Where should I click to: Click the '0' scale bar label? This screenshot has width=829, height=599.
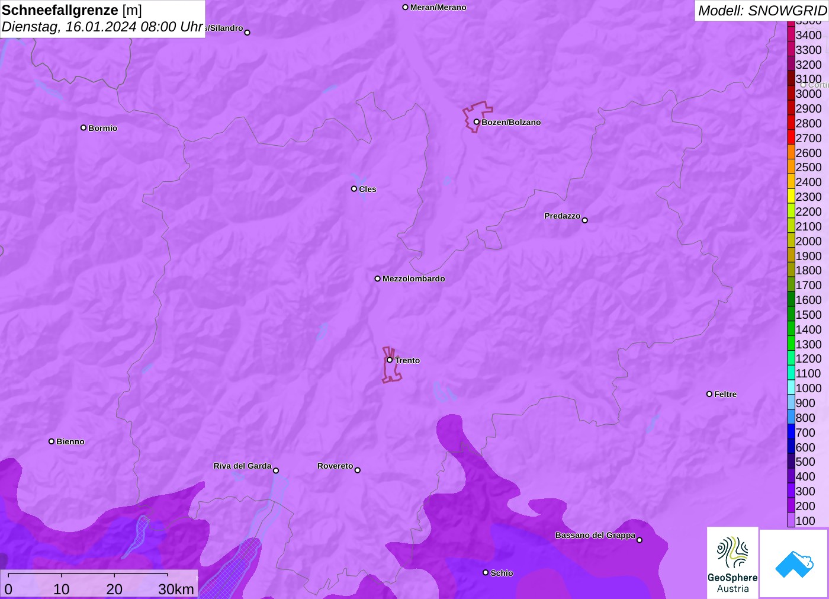pos(8,589)
